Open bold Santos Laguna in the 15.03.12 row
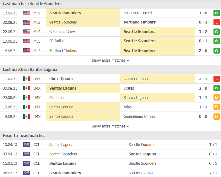Screen dimensions: 221x177 [63, 163]
